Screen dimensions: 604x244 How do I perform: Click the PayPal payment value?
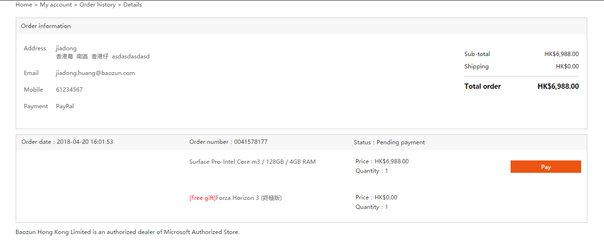coord(65,106)
